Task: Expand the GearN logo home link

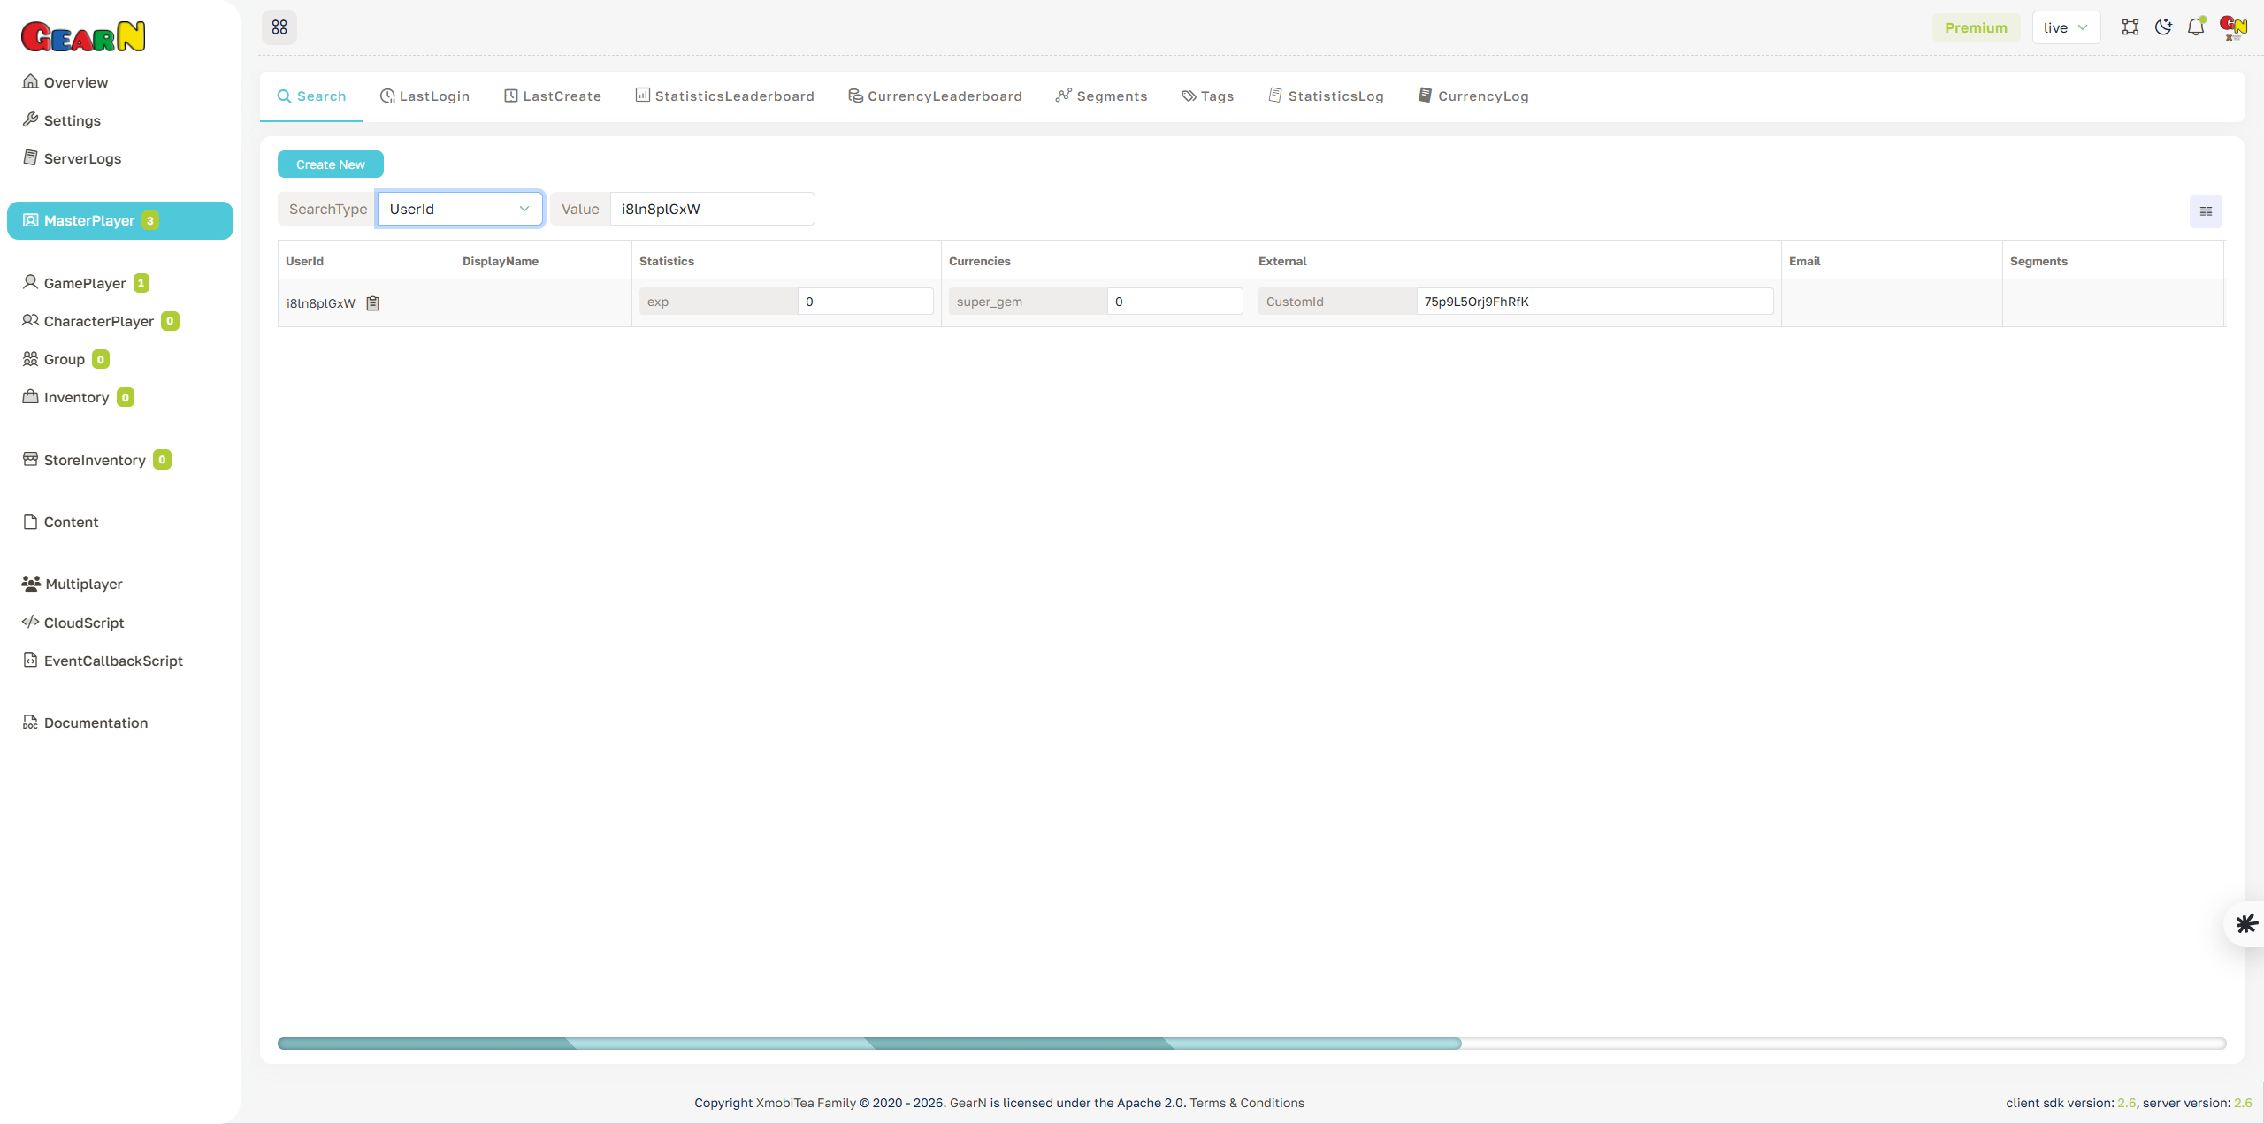Action: pos(83,35)
